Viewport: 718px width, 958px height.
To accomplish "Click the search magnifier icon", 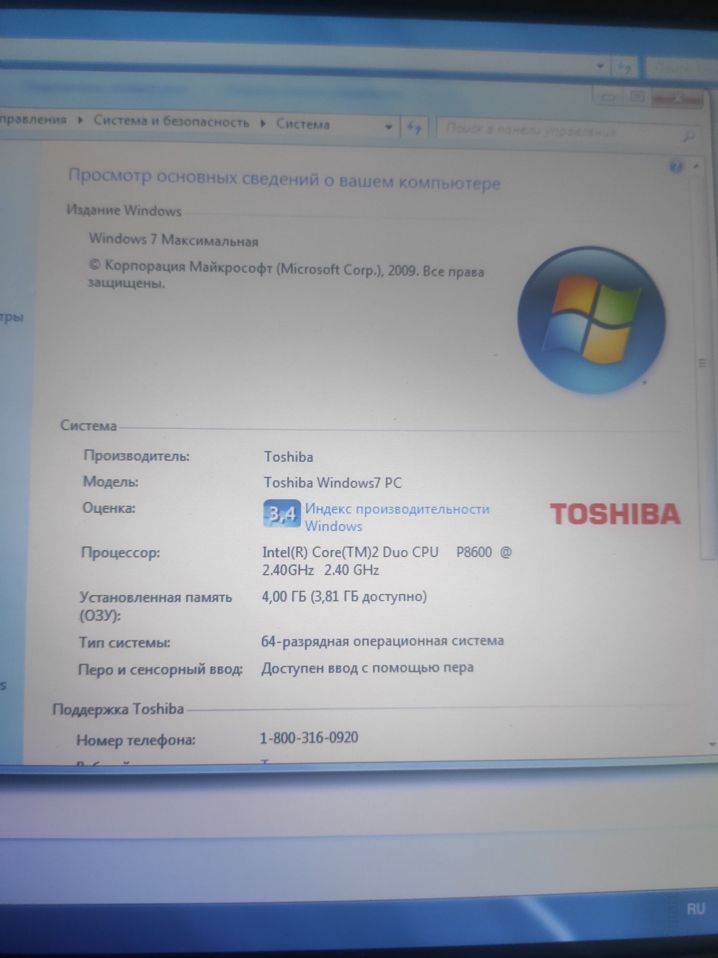I will [688, 137].
